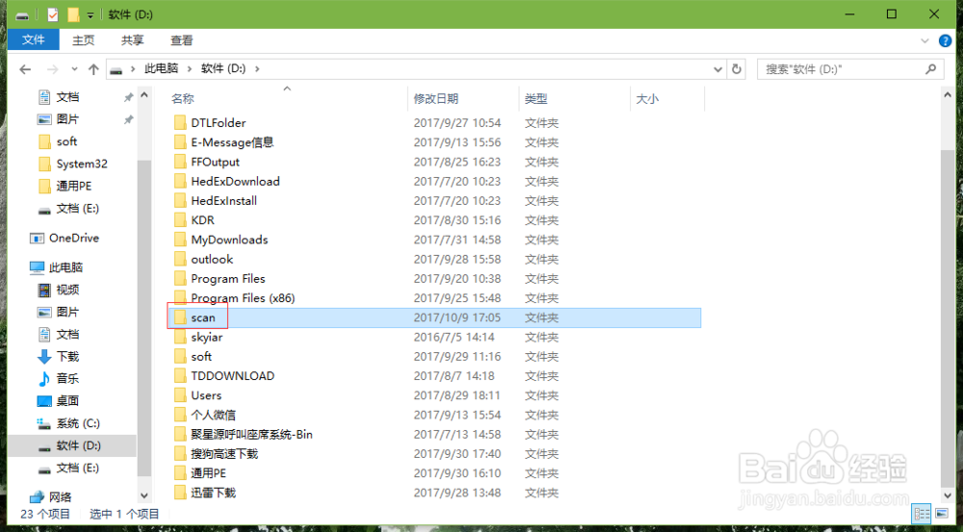Go back with the back arrow
The width and height of the screenshot is (963, 532).
tap(25, 69)
